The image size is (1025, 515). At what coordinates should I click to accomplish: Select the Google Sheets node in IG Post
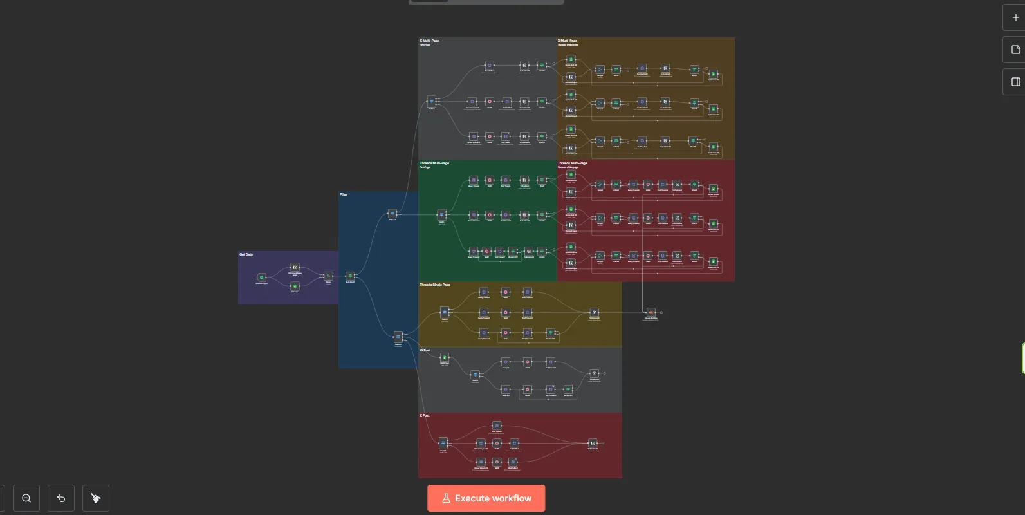[x=444, y=357]
